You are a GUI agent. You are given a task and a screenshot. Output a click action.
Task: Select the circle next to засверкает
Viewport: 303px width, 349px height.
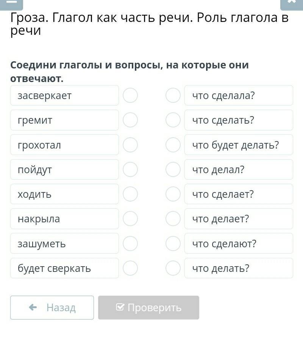click(x=130, y=95)
